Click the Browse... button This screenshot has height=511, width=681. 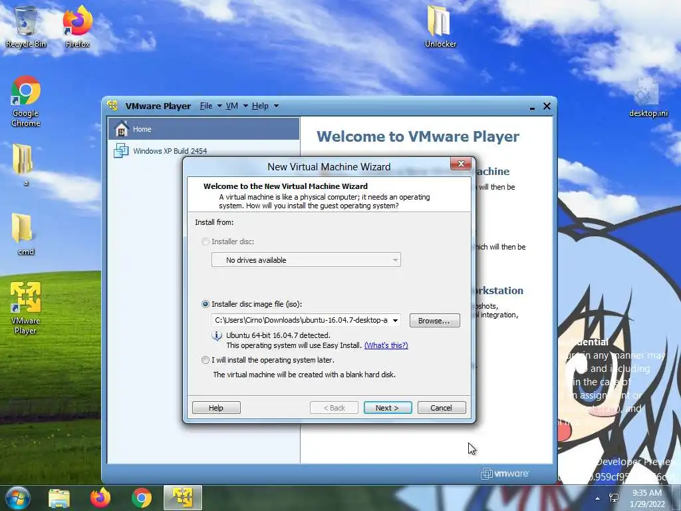(435, 321)
